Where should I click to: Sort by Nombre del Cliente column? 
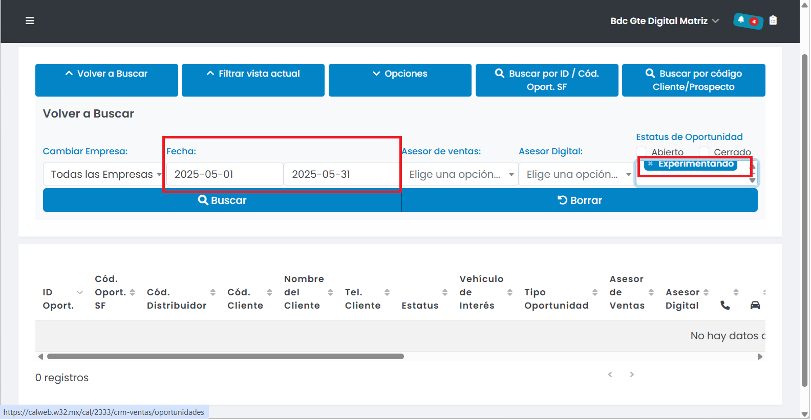point(330,292)
